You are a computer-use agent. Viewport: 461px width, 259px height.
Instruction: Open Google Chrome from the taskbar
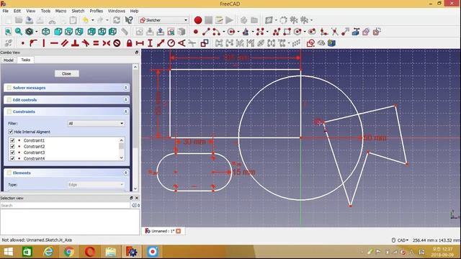(69, 252)
